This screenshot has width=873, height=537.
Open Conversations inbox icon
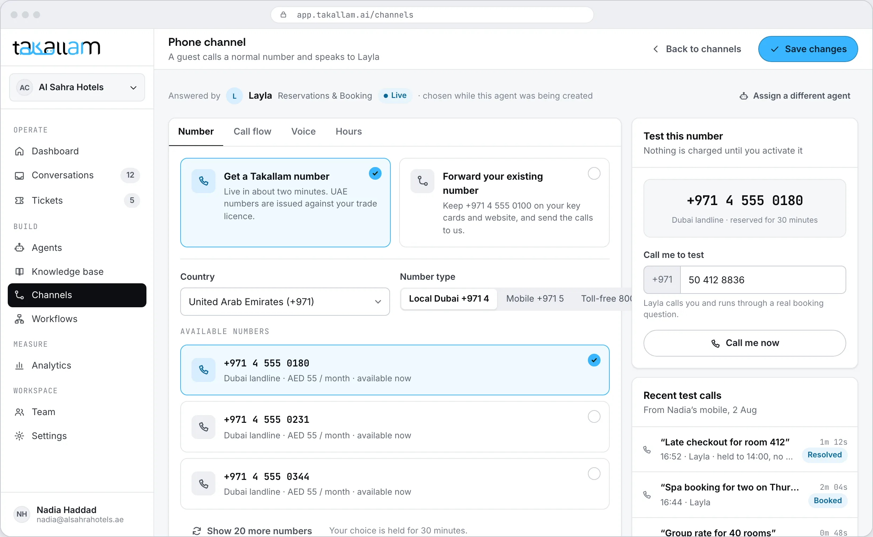[19, 175]
